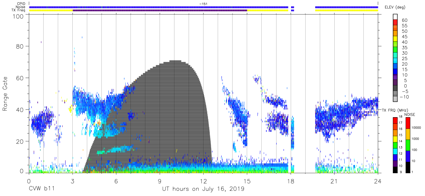Click the 'TX Freq' row label
This screenshot has width=425, height=196.
point(18,10)
